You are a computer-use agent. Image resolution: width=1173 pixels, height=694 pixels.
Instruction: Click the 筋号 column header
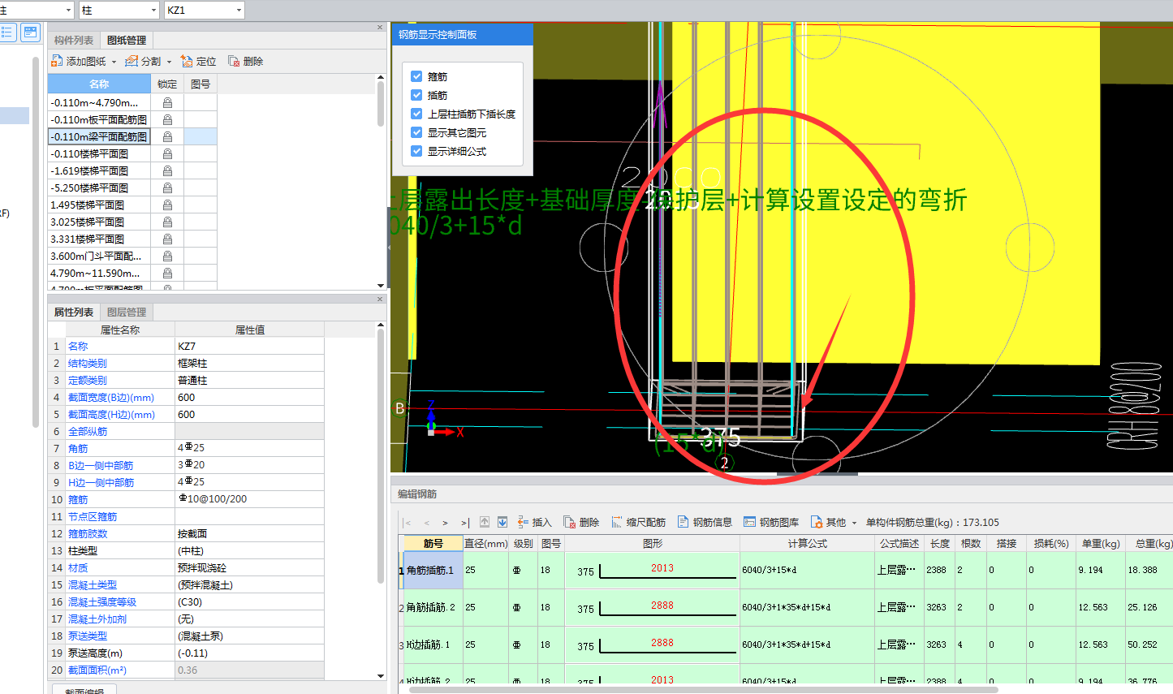pyautogui.click(x=433, y=544)
